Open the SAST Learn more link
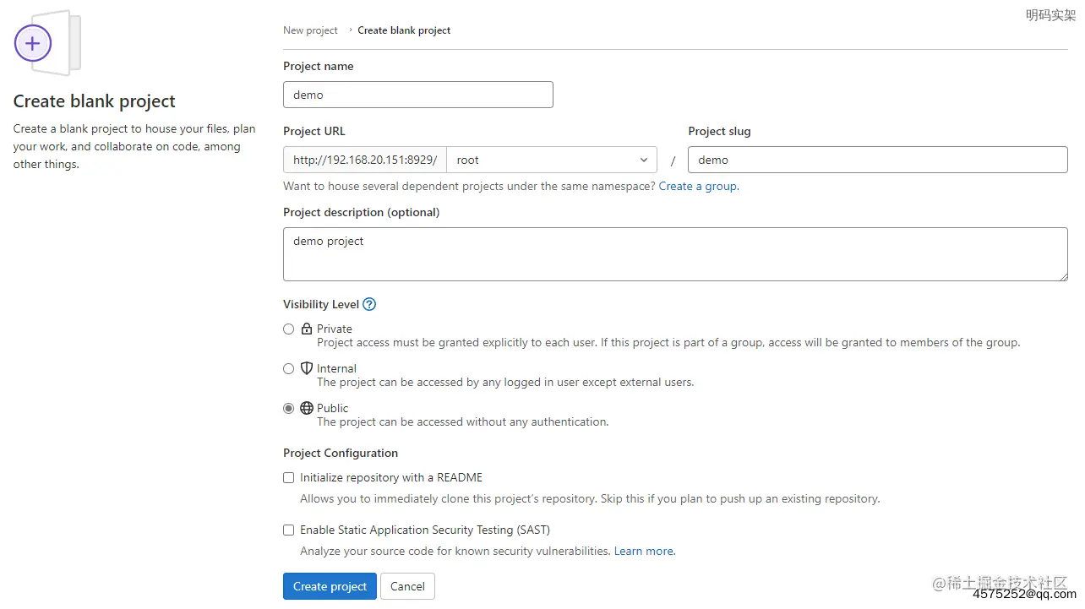The height and width of the screenshot is (609, 1085). (645, 551)
